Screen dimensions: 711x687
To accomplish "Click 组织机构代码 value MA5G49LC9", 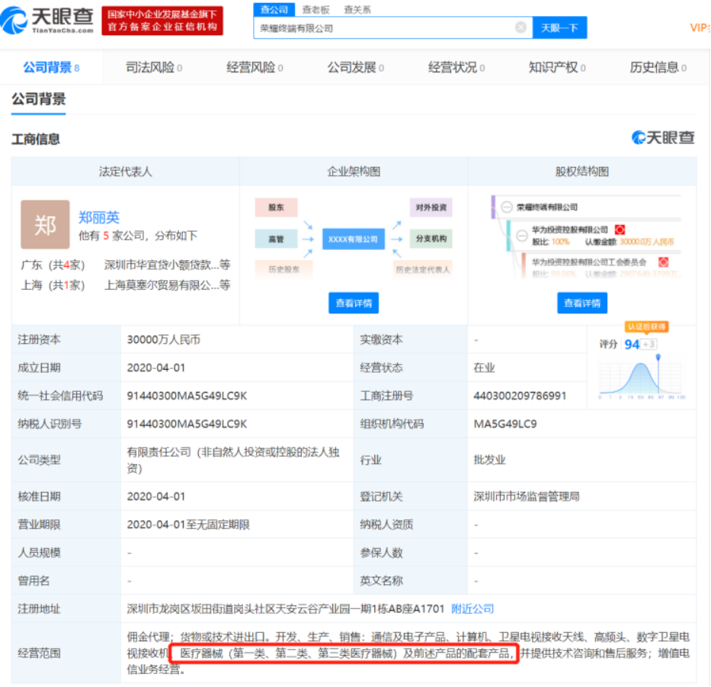I will point(504,424).
